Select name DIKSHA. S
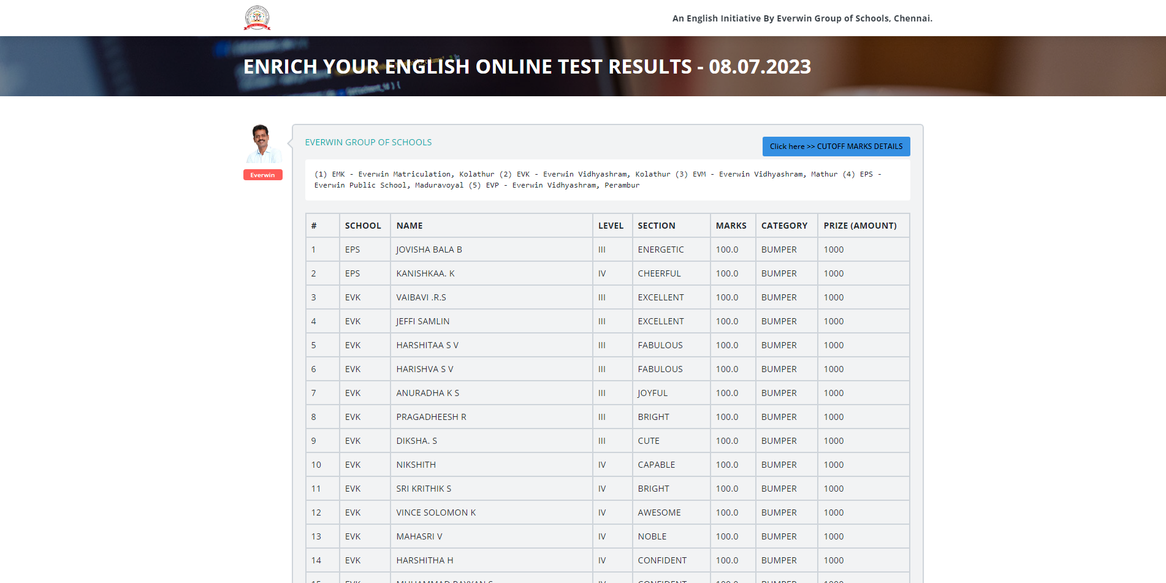Screen dimensions: 1166x583 point(417,441)
